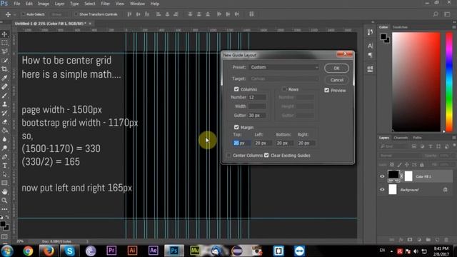Open Skype from the taskbar
This screenshot has width=457, height=257.
(x=69, y=251)
